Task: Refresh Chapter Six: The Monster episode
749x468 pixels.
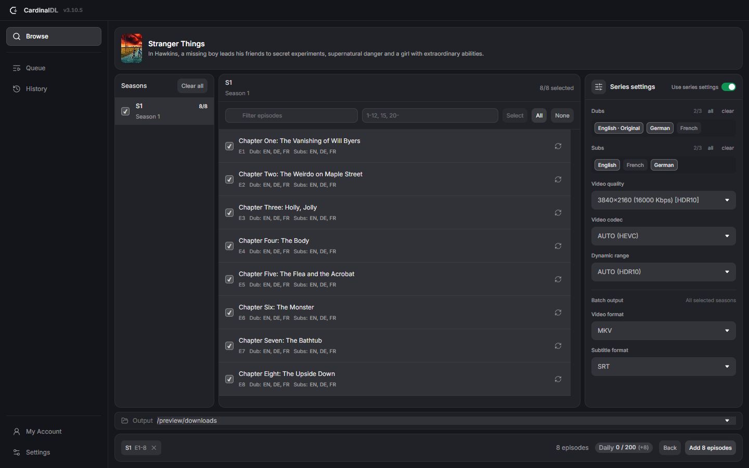Action: [558, 313]
